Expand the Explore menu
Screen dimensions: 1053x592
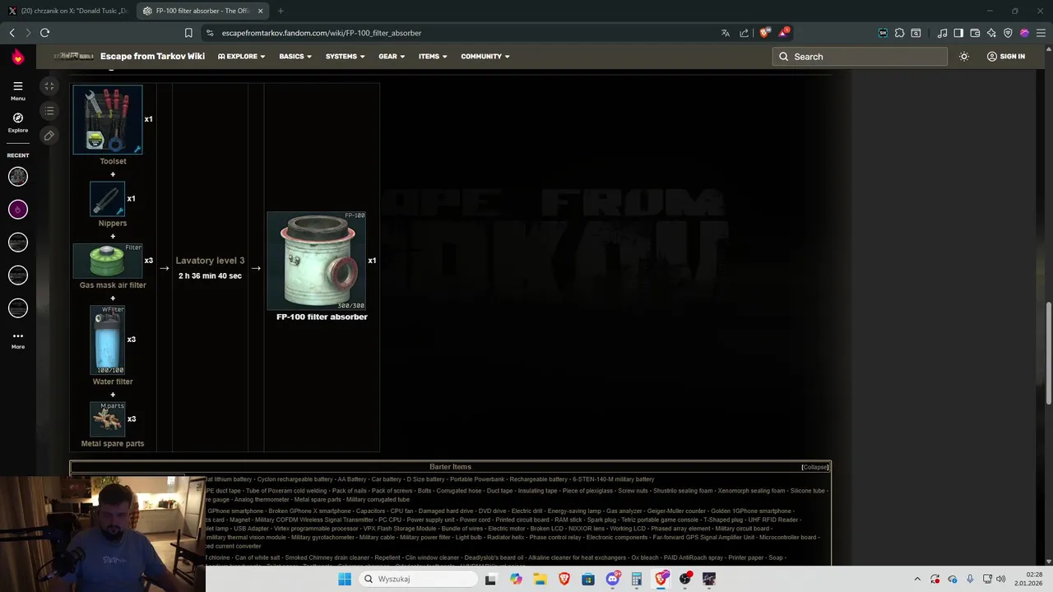coord(241,57)
